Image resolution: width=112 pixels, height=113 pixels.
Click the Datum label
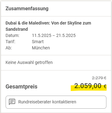click(x=12, y=35)
